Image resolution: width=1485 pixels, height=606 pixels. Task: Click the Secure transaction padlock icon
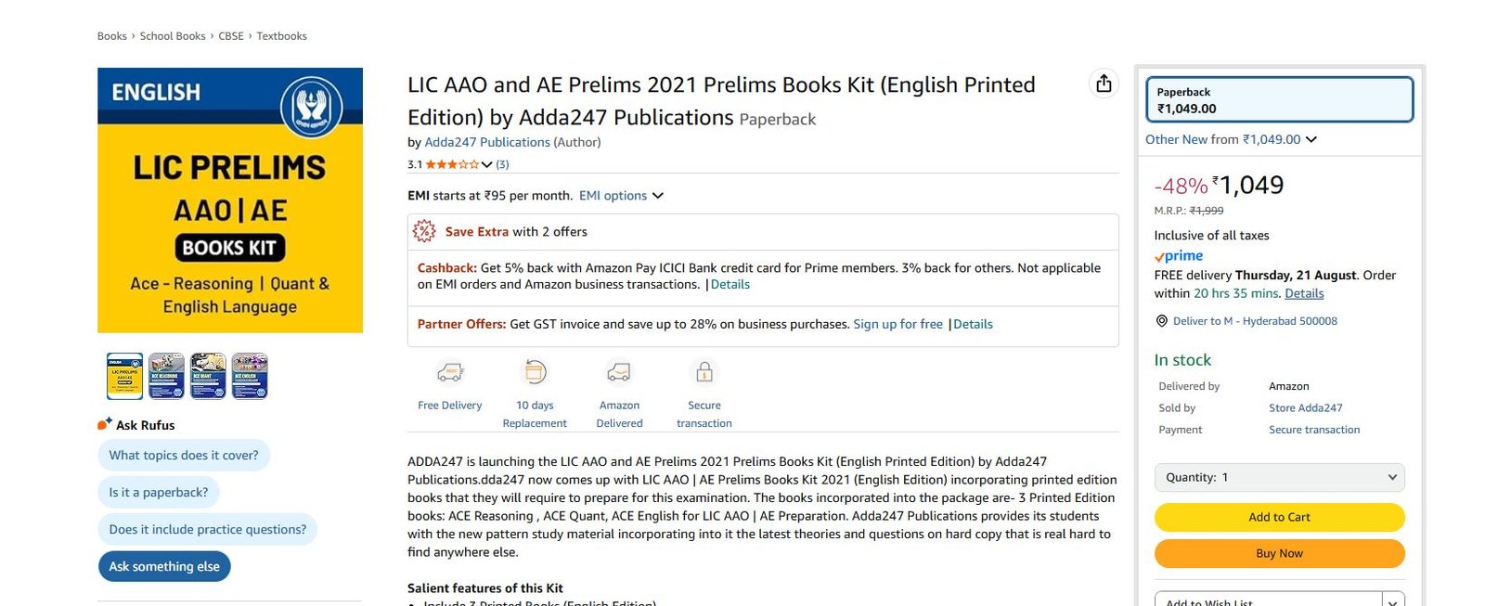(x=704, y=373)
